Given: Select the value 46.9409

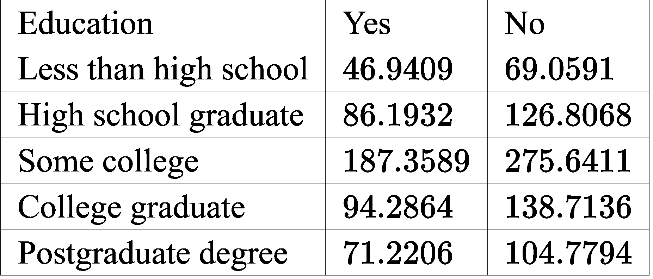Looking at the screenshot, I should (398, 69).
